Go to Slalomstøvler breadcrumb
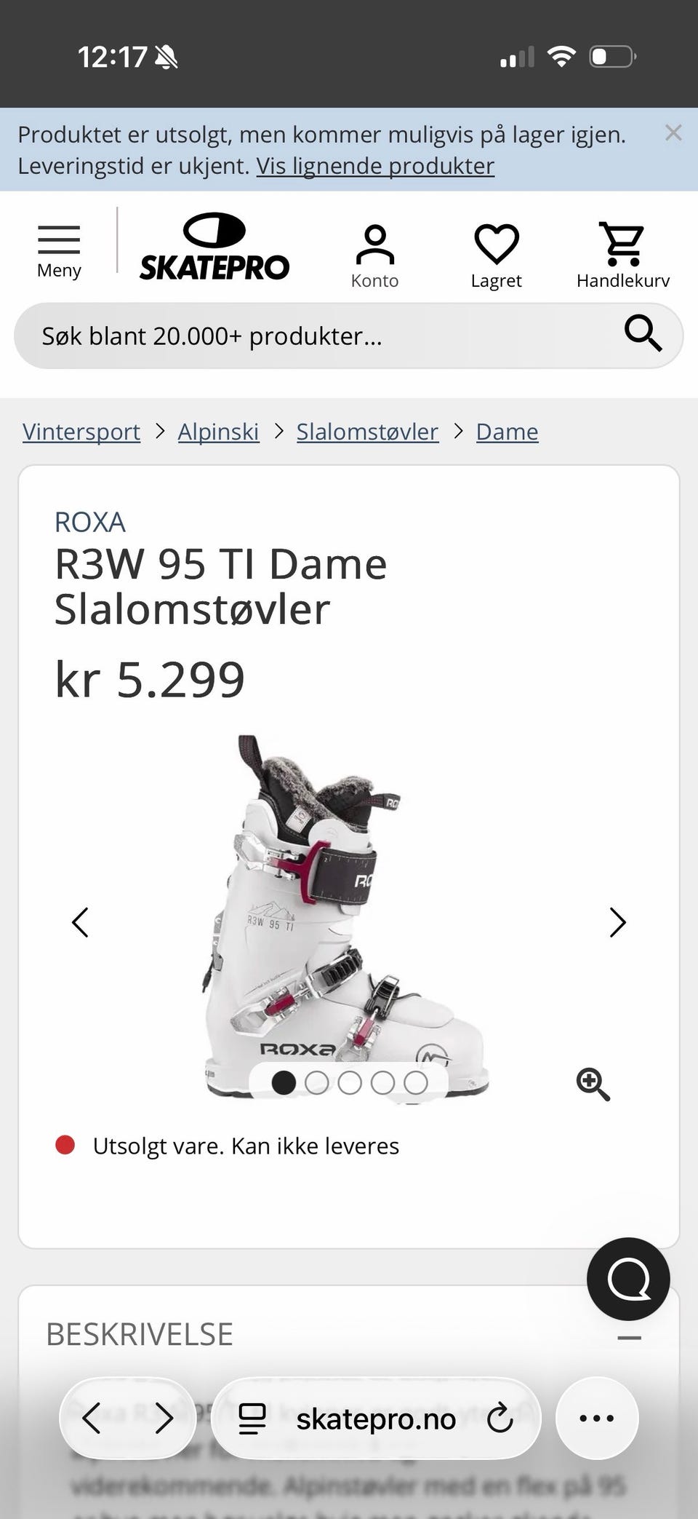 click(x=367, y=432)
